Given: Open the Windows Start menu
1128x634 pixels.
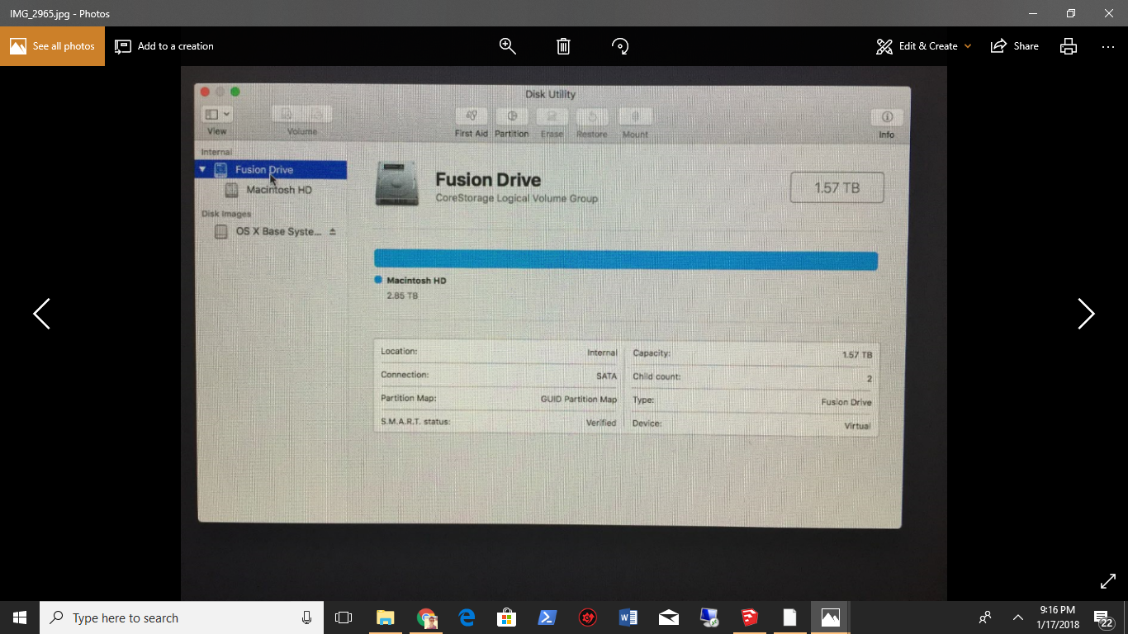Looking at the screenshot, I should 20,617.
